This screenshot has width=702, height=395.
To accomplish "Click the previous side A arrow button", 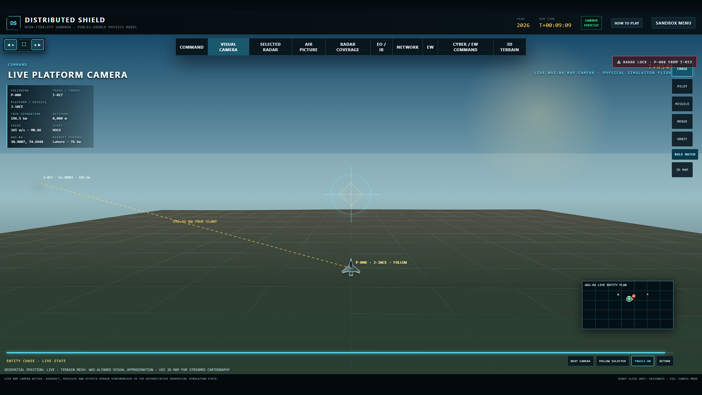I will (11, 45).
